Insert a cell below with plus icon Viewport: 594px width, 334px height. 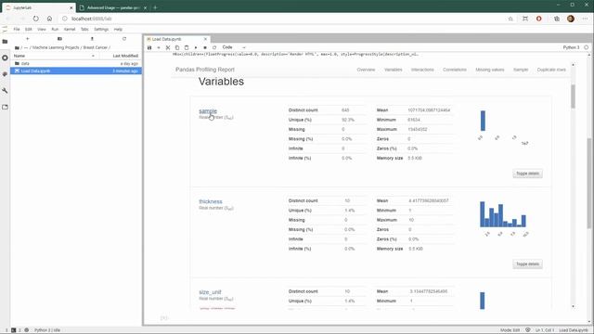[x=159, y=47]
